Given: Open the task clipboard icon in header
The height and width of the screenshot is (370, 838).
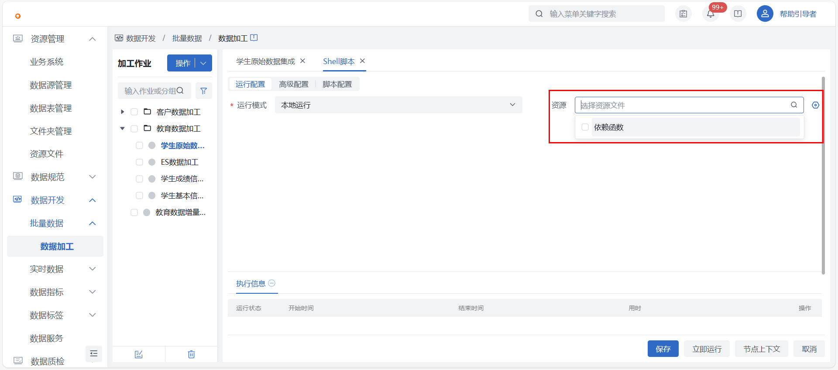Looking at the screenshot, I should tap(683, 14).
